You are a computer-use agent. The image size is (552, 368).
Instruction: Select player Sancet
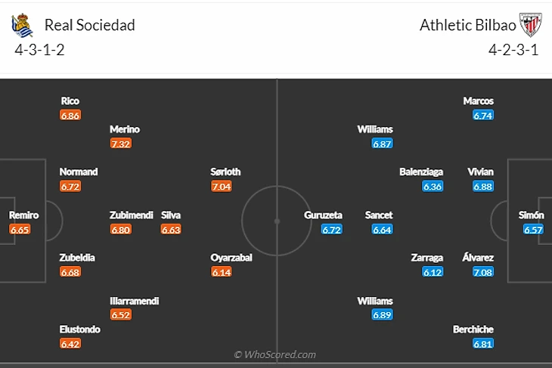tap(378, 215)
